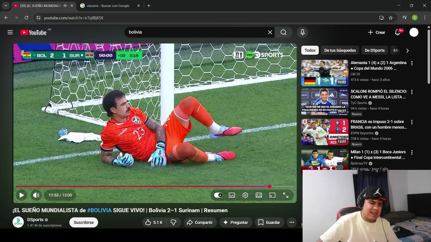Image resolution: width=431 pixels, height=242 pixels.
Task: Open the Preguntar AI button
Action: pyautogui.click(x=235, y=222)
